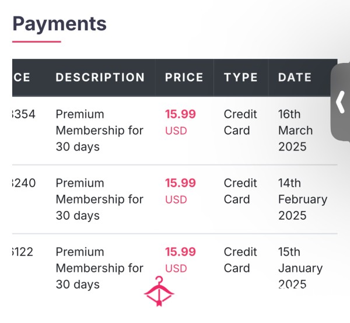Click the 16th March 2025 date

pos(295,131)
